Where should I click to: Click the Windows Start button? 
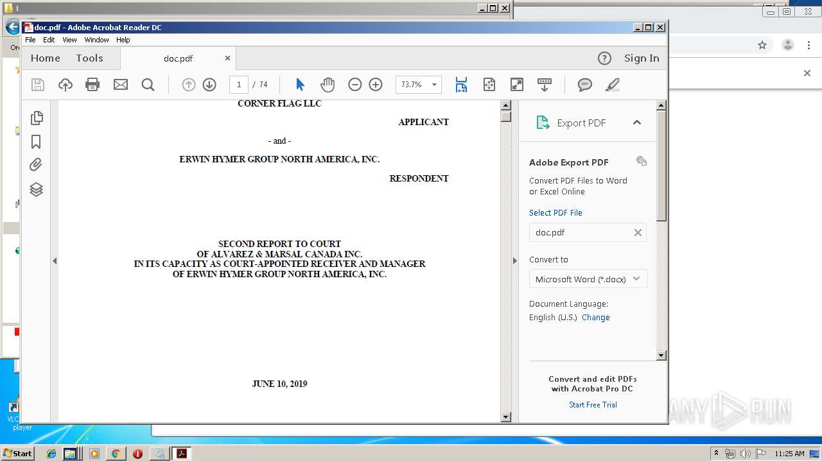pos(17,453)
